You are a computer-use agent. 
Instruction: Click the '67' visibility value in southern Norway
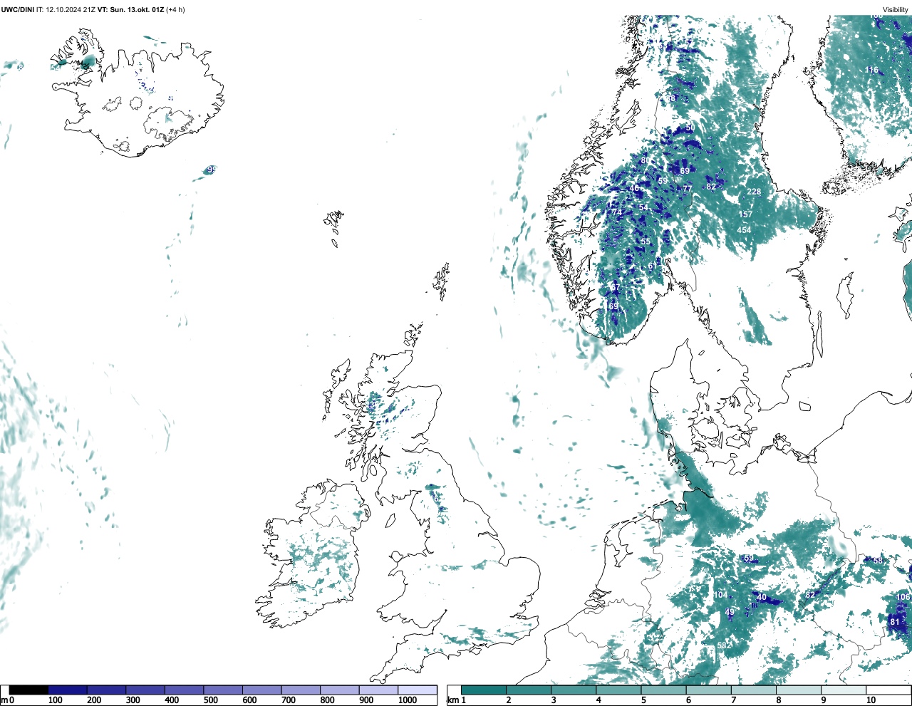pos(616,288)
